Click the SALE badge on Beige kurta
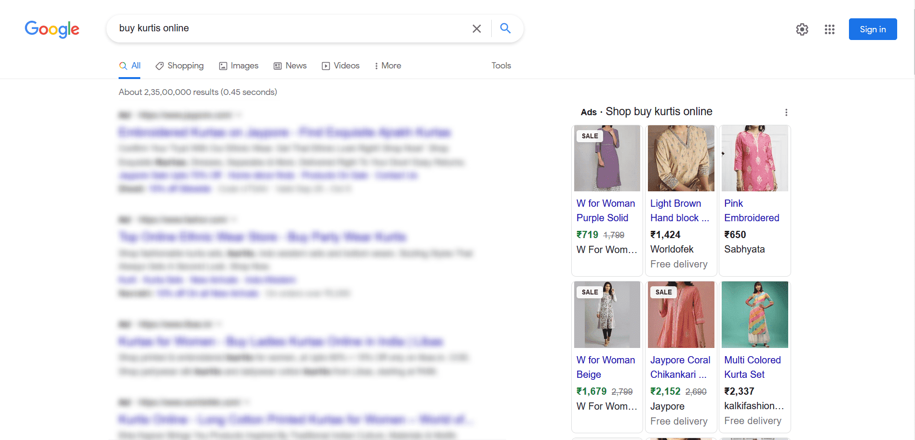This screenshot has width=915, height=440. coord(590,292)
